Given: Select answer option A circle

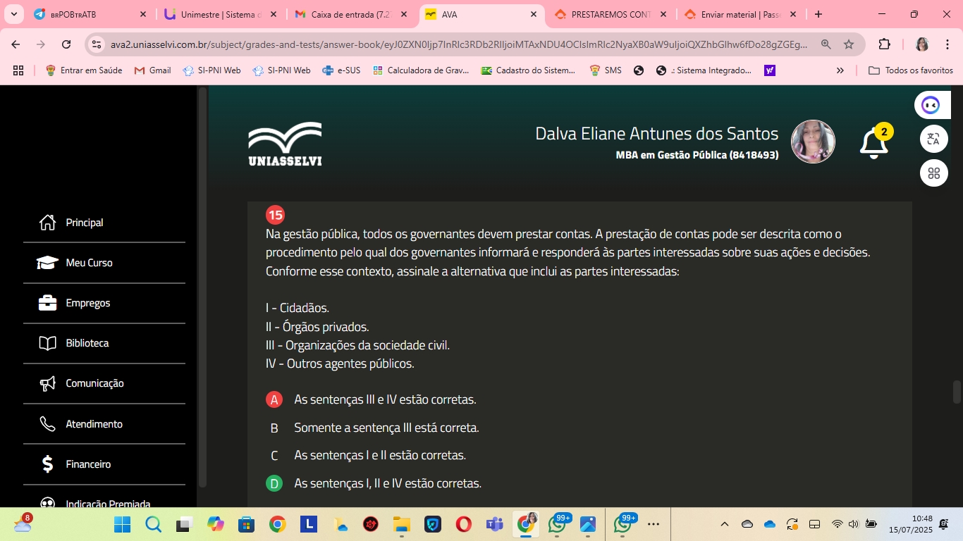Looking at the screenshot, I should pyautogui.click(x=274, y=399).
